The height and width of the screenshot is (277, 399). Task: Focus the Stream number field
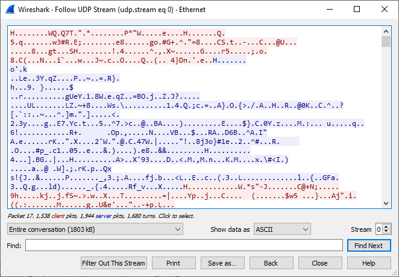pos(379,229)
